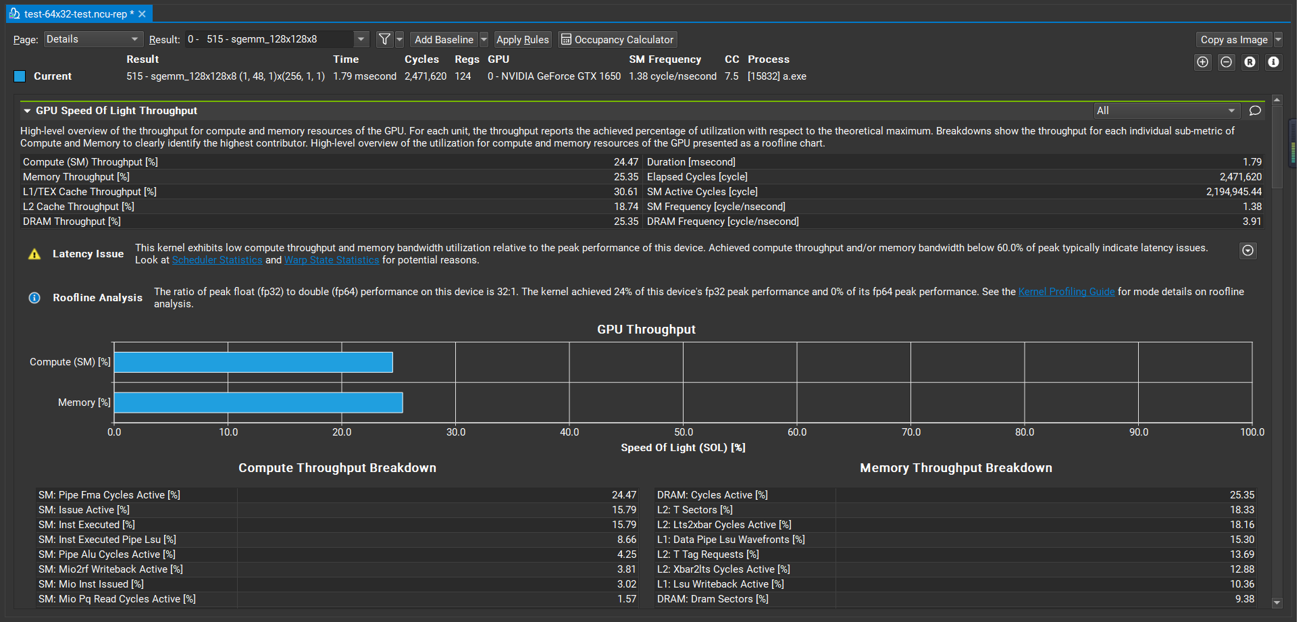Image resolution: width=1309 pixels, height=622 pixels.
Task: Open the Page Details dropdown
Action: (x=93, y=39)
